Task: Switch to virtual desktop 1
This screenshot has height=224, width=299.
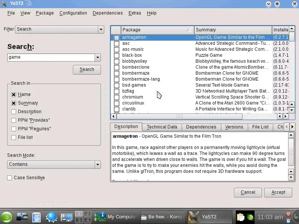Action: point(79,214)
